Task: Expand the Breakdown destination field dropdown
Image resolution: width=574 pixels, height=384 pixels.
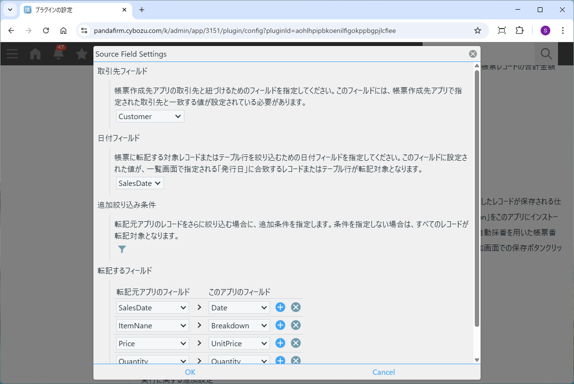Action: click(x=240, y=325)
